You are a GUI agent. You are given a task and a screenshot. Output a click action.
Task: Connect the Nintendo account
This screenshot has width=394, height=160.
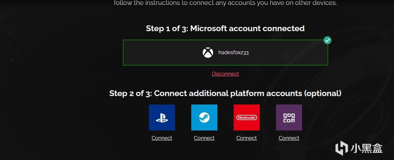(246, 138)
